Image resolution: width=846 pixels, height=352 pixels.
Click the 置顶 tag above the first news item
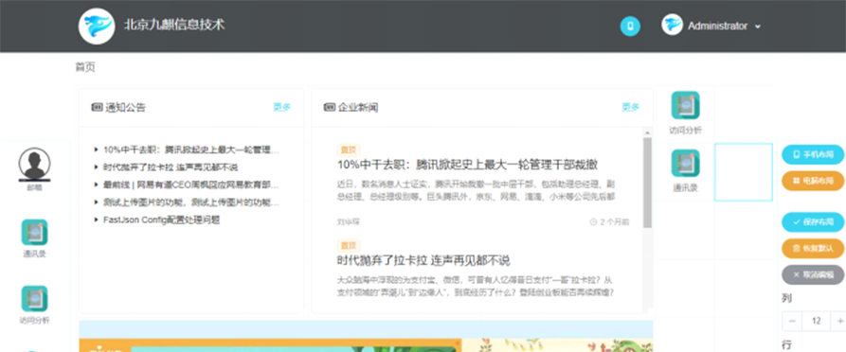(348, 150)
